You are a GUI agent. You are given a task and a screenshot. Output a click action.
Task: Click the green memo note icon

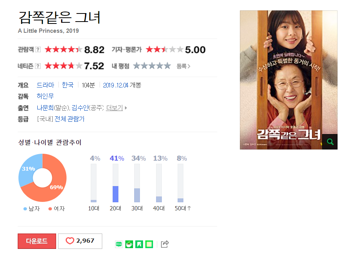[149, 244]
